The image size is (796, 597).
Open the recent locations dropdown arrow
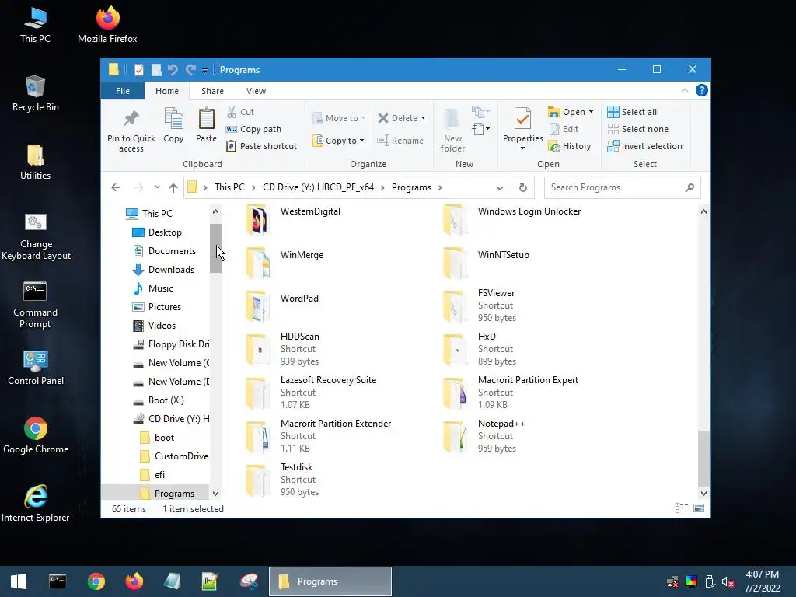157,187
